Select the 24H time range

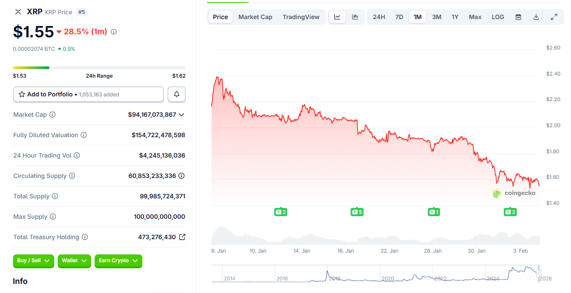point(379,17)
